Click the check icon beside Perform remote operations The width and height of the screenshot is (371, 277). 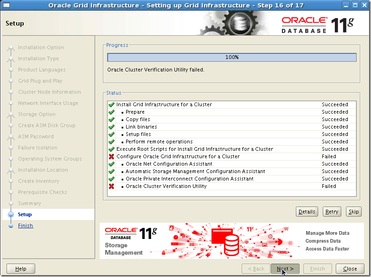(x=111, y=142)
